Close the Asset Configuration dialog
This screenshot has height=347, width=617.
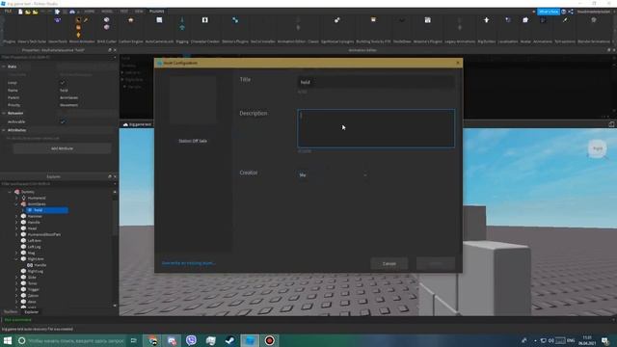[x=457, y=63]
